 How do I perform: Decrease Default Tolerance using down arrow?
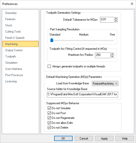pos(116,21)
